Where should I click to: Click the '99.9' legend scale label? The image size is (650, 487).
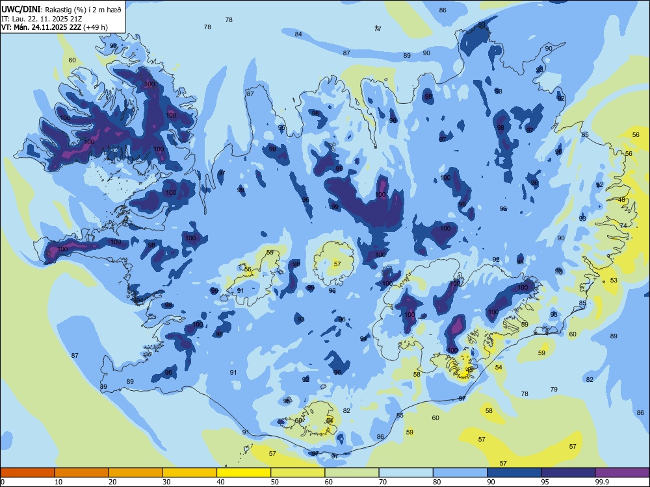click(x=602, y=482)
